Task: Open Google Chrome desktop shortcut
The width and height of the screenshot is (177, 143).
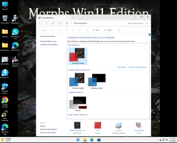Action: tap(5, 102)
